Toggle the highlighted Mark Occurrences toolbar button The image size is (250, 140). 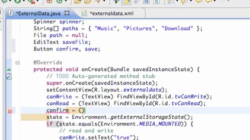pyautogui.click(x=126, y=2)
